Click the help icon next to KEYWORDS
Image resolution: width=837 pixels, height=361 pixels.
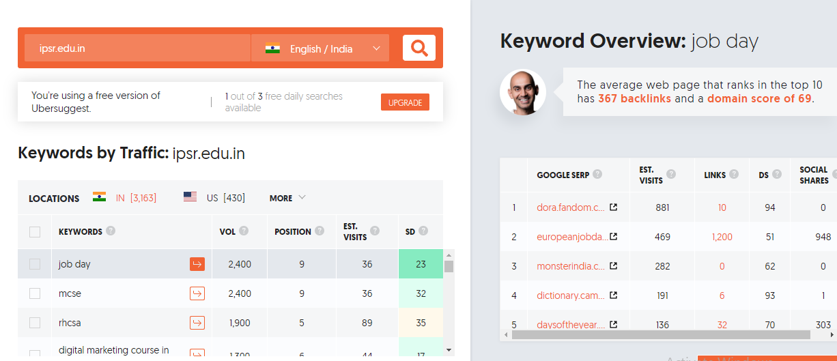point(111,231)
